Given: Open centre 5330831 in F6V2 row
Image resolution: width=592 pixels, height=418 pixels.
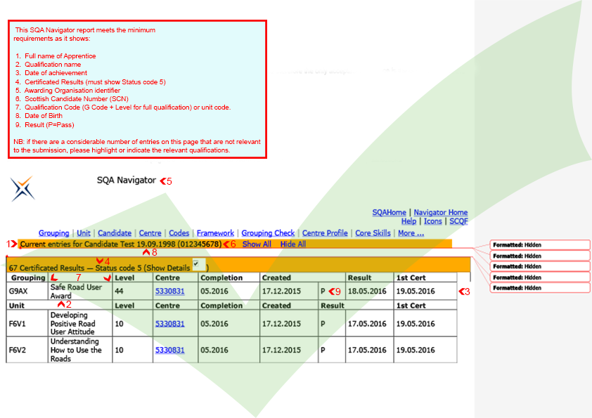Looking at the screenshot, I should (x=170, y=350).
